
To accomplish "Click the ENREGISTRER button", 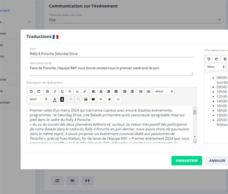I will click(x=187, y=160).
